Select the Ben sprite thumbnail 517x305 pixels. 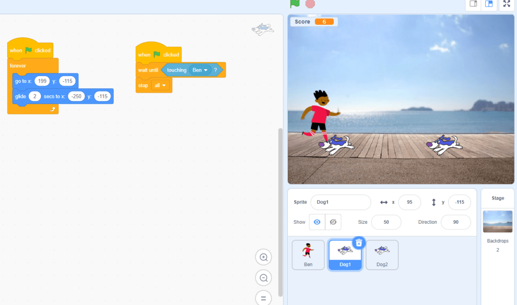[308, 255]
